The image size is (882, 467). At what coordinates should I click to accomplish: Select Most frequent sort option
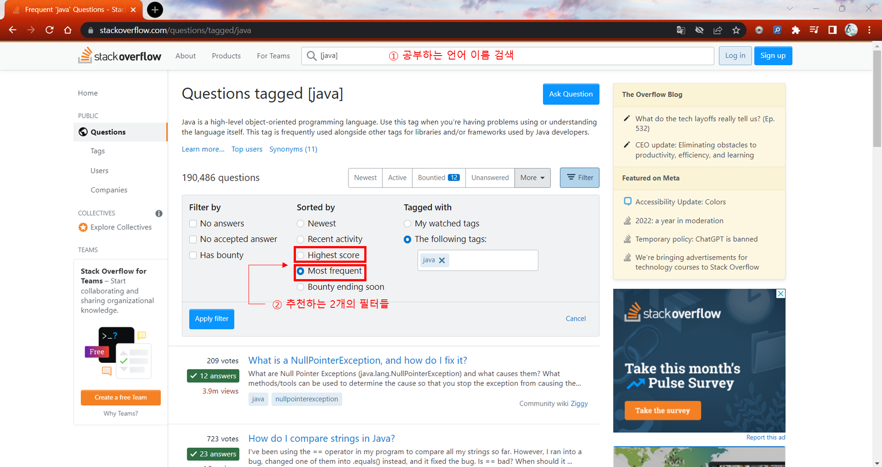point(300,271)
